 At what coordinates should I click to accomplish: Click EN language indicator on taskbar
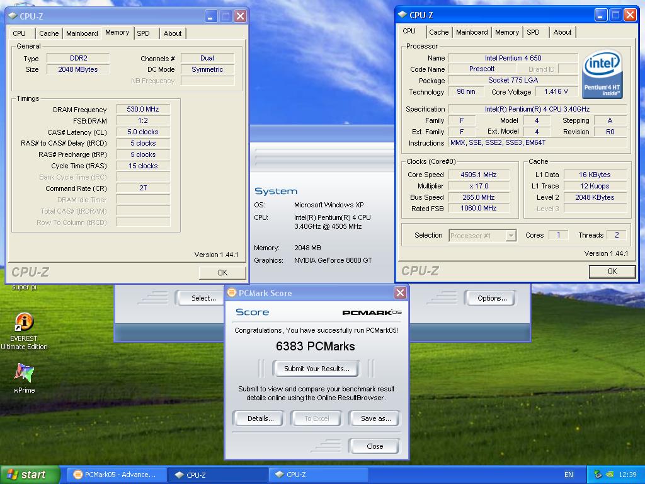coord(569,475)
